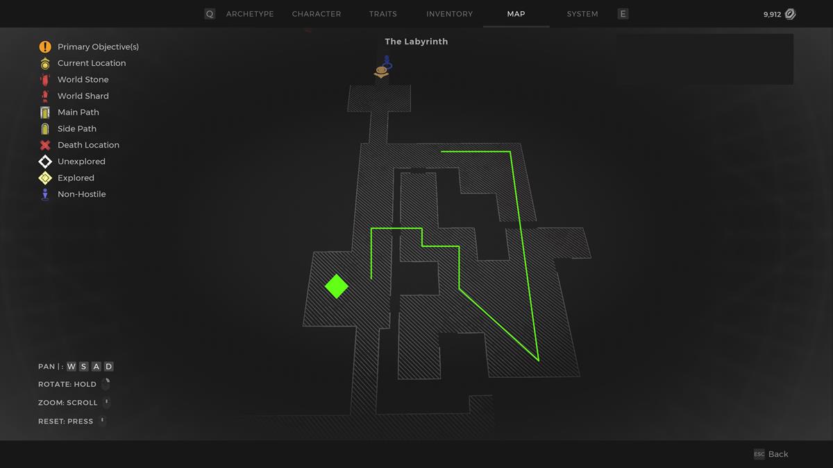Viewport: 833px width, 468px height.
Task: Click the Side Path door icon
Action: (x=45, y=129)
